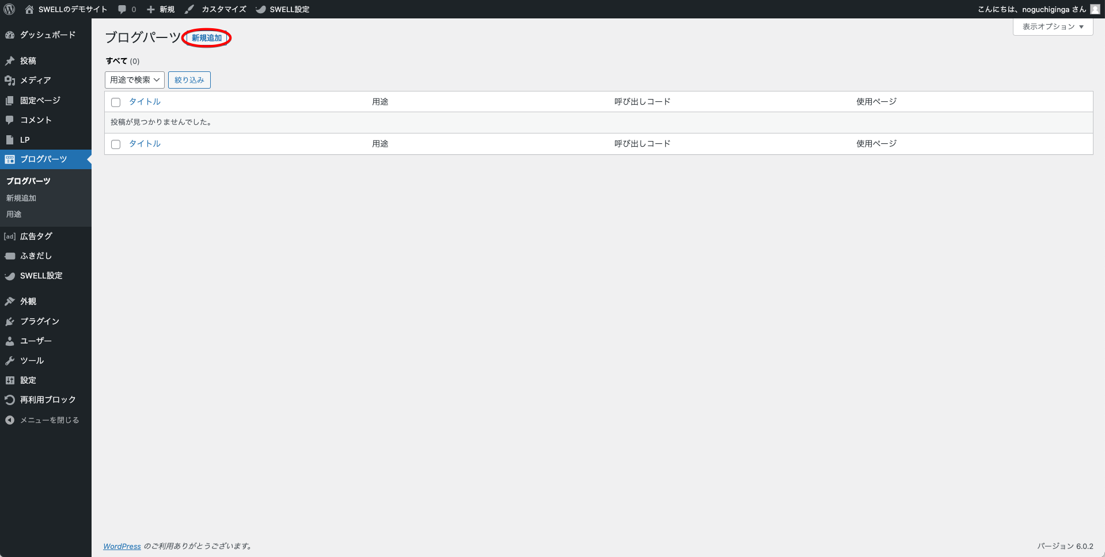
Task: Click the 新規追加 button next to heading
Action: 207,38
